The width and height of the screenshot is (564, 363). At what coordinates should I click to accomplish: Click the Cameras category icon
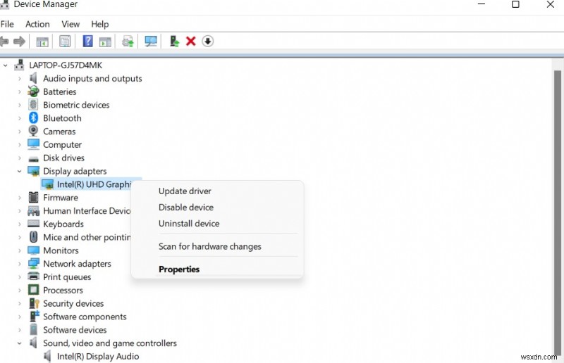[x=33, y=132]
